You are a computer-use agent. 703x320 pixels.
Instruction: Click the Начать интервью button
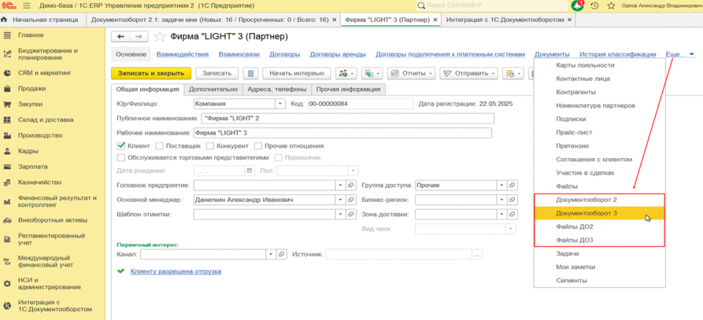point(297,73)
